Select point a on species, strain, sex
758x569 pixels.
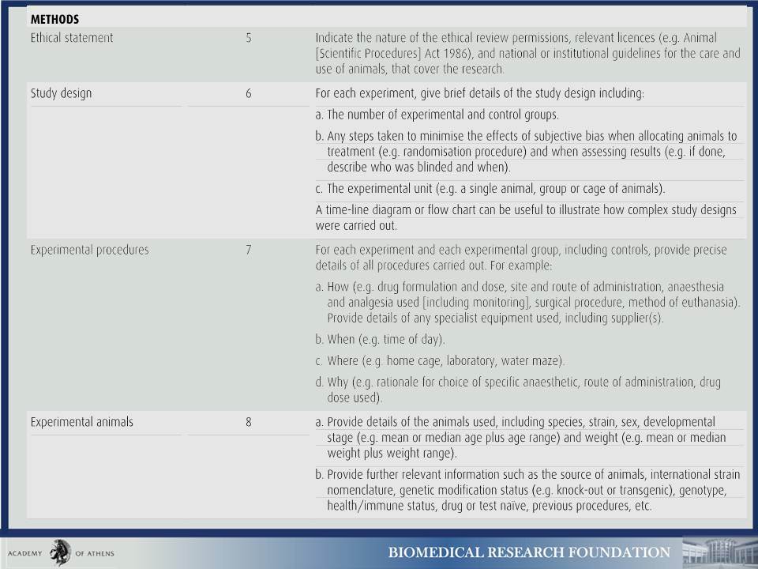[x=520, y=437]
